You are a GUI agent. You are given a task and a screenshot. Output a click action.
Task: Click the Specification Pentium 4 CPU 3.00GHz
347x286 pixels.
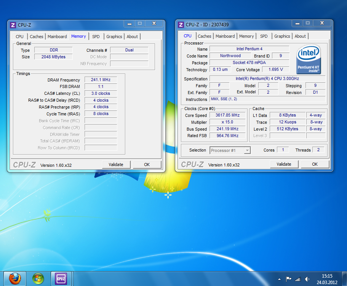(267, 78)
